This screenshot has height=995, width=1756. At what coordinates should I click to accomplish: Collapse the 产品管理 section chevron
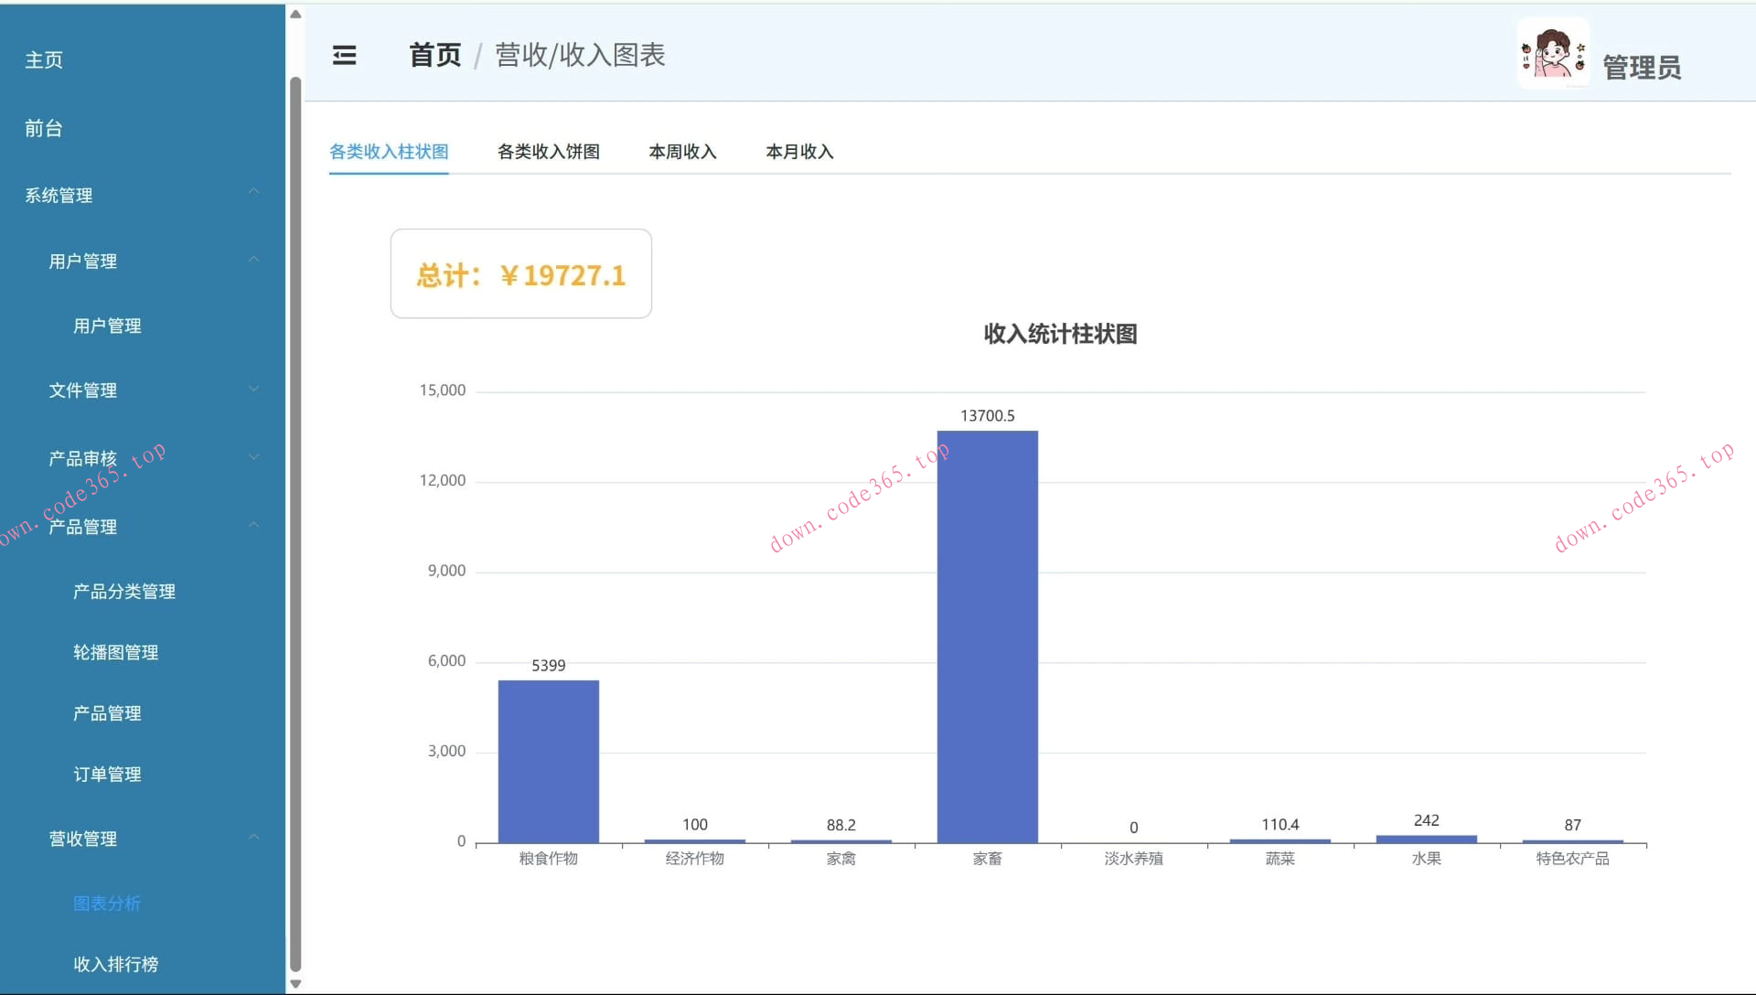[x=254, y=523]
